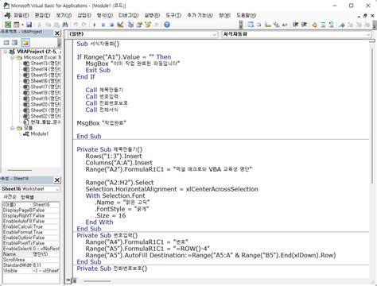Click the Paste toolbar icon
This screenshot has width=377, height=286.
[x=56, y=25]
